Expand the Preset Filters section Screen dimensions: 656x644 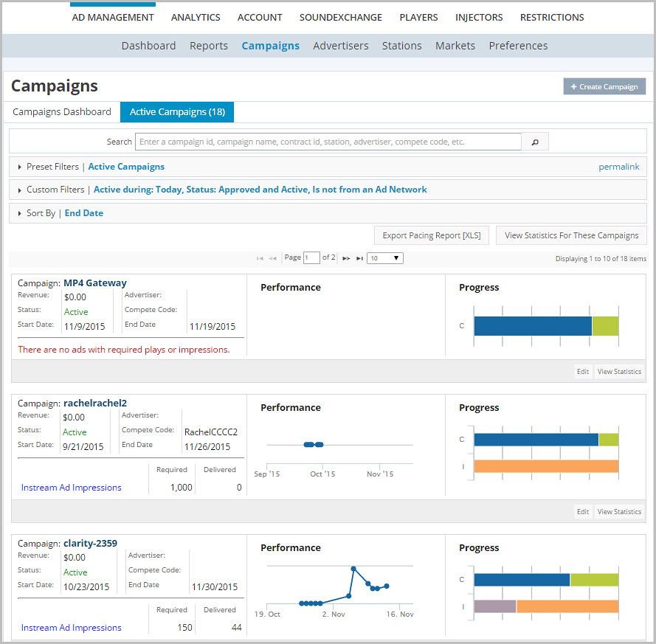[x=19, y=167]
